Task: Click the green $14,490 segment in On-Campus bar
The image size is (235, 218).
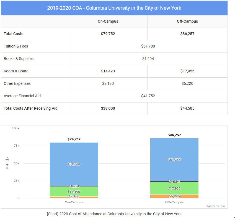Action: 74,192
